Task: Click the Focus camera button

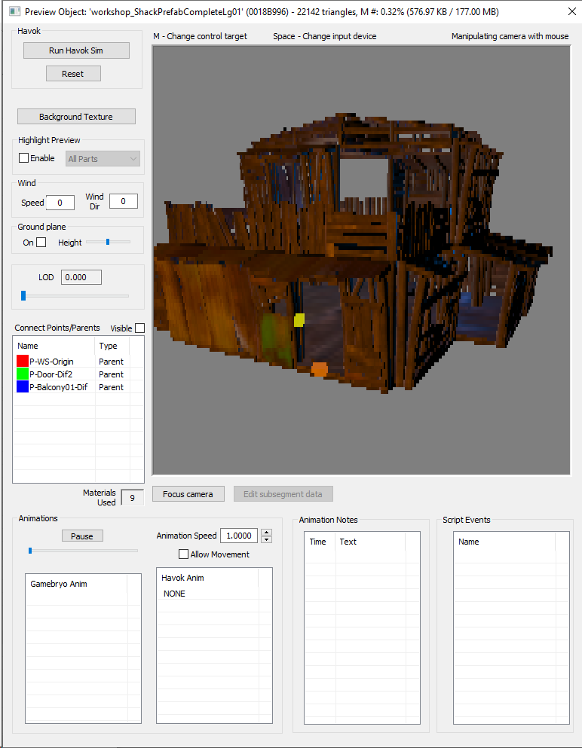Action: coord(188,494)
